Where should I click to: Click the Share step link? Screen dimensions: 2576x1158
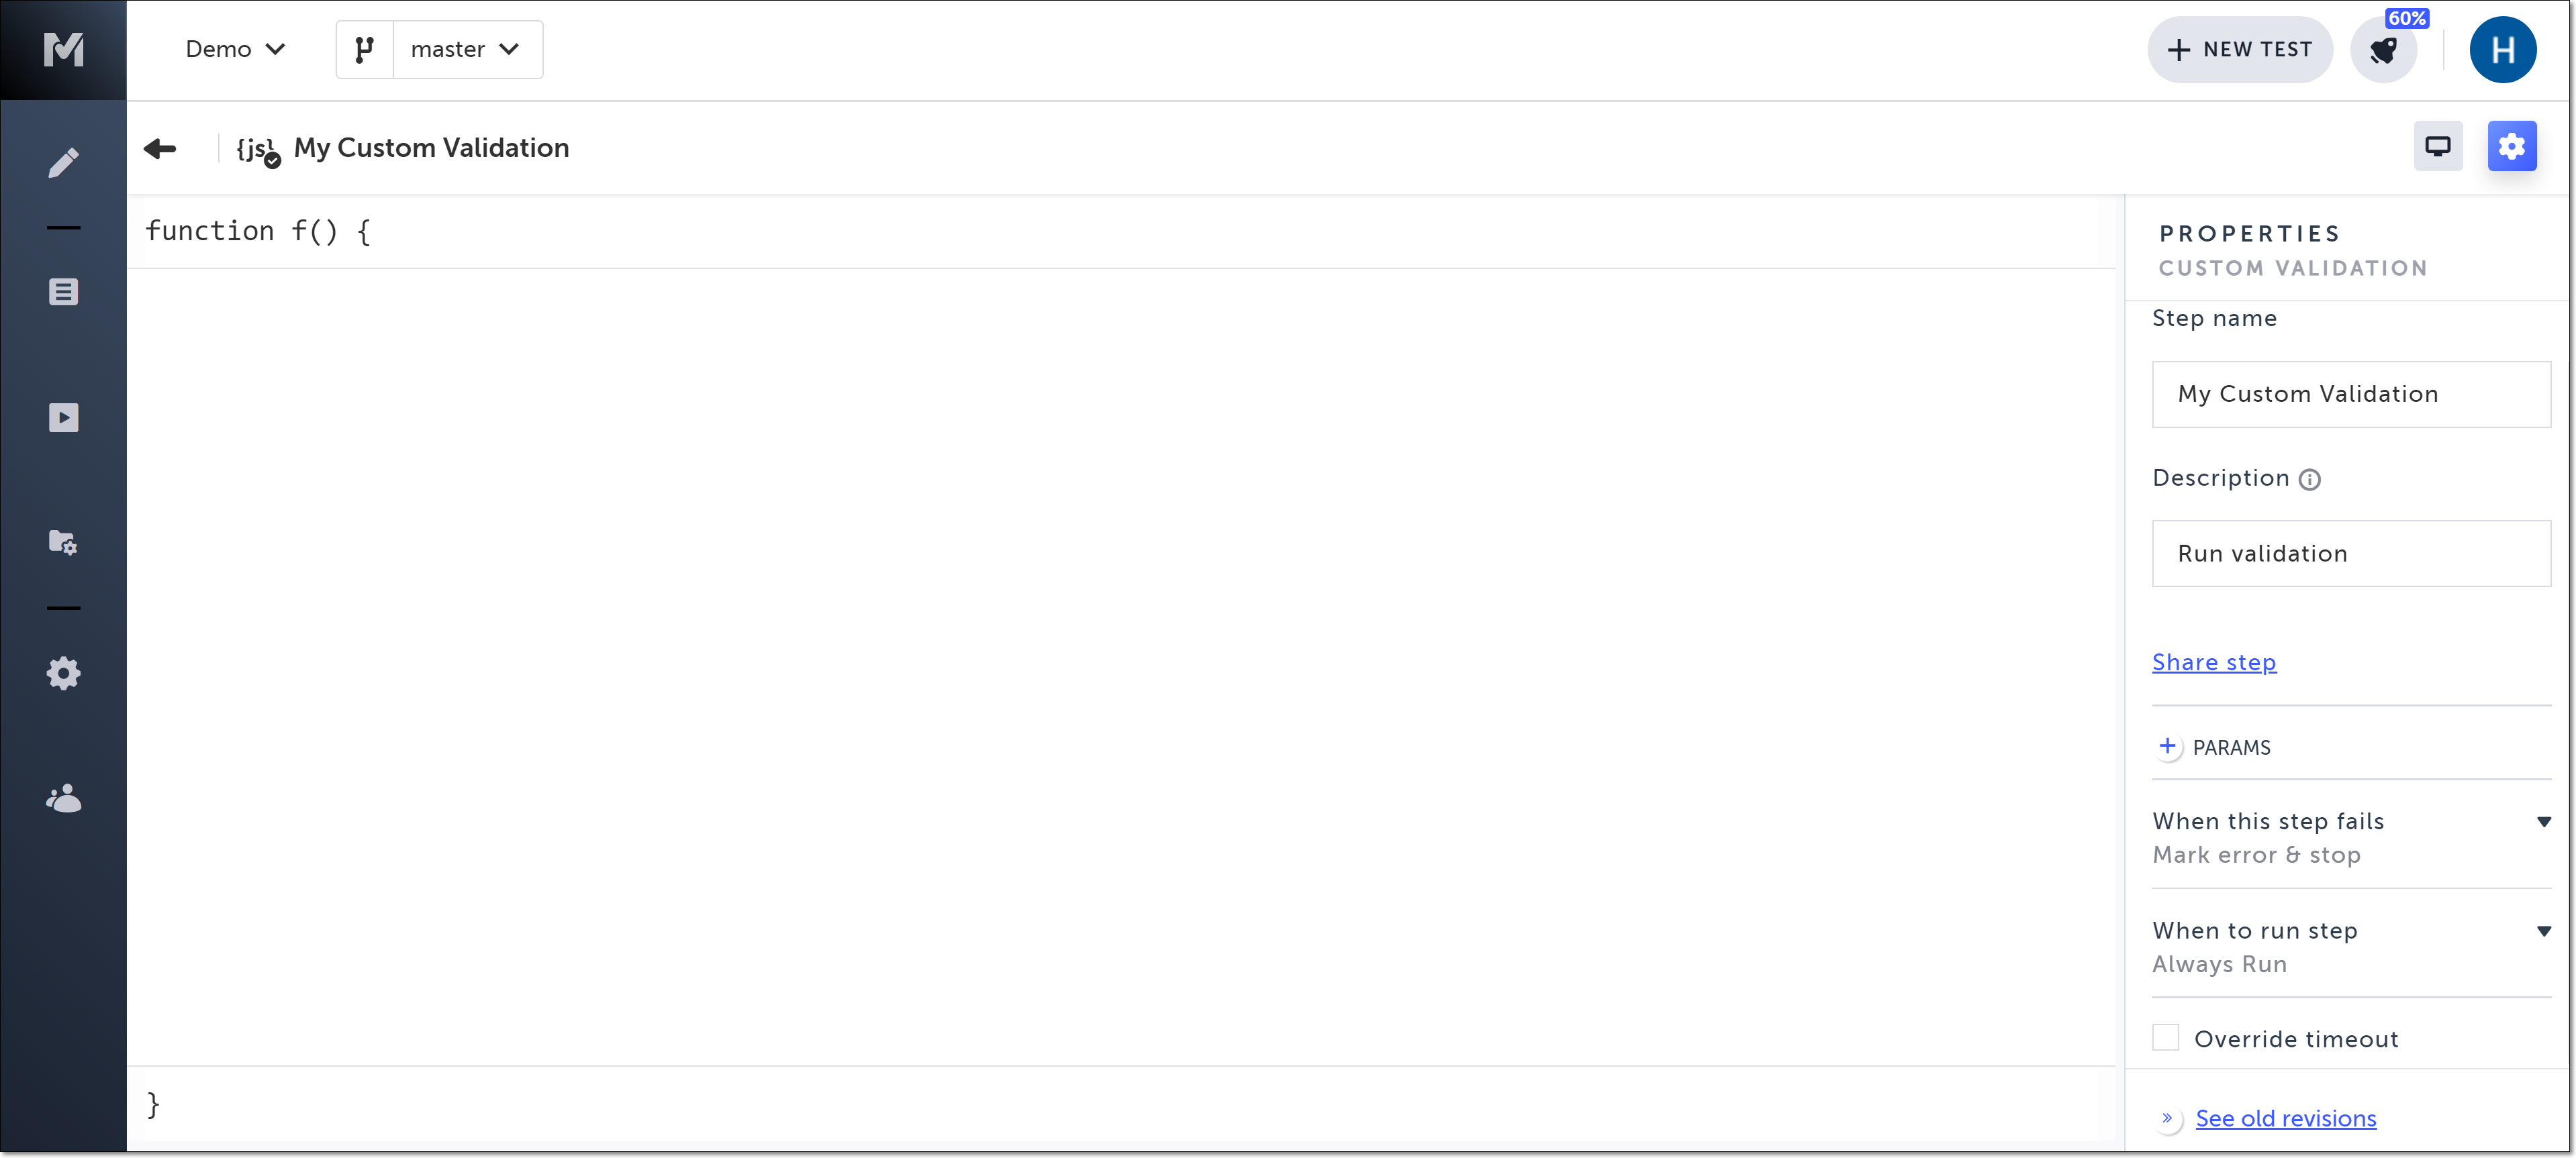(2213, 662)
